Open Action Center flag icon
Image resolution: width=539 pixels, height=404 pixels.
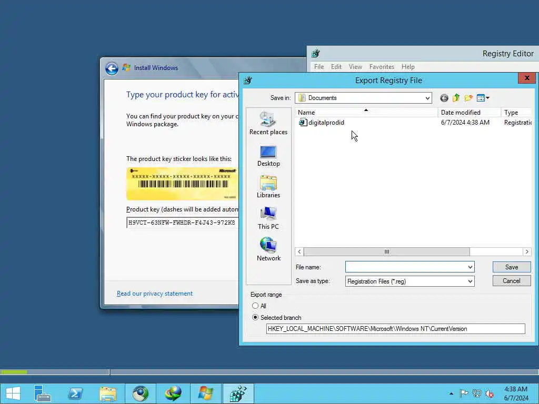coord(464,393)
